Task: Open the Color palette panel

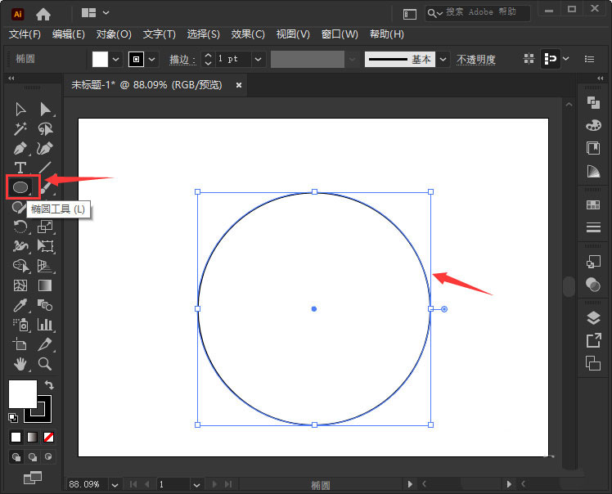Action: [x=593, y=125]
